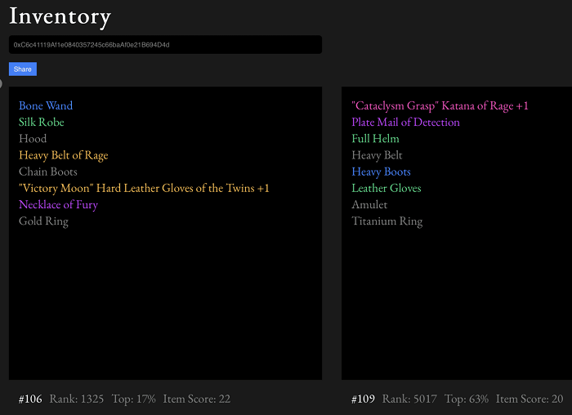Click the Inventory page heading
The height and width of the screenshot is (415, 572).
[x=60, y=16]
